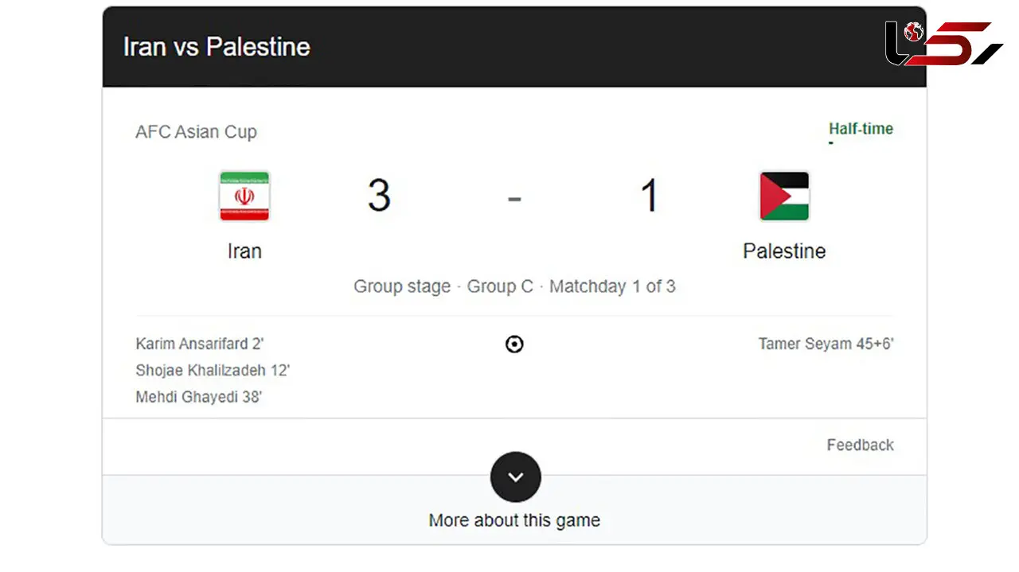
Task: Click the Half-time status indicator
Action: pos(861,129)
